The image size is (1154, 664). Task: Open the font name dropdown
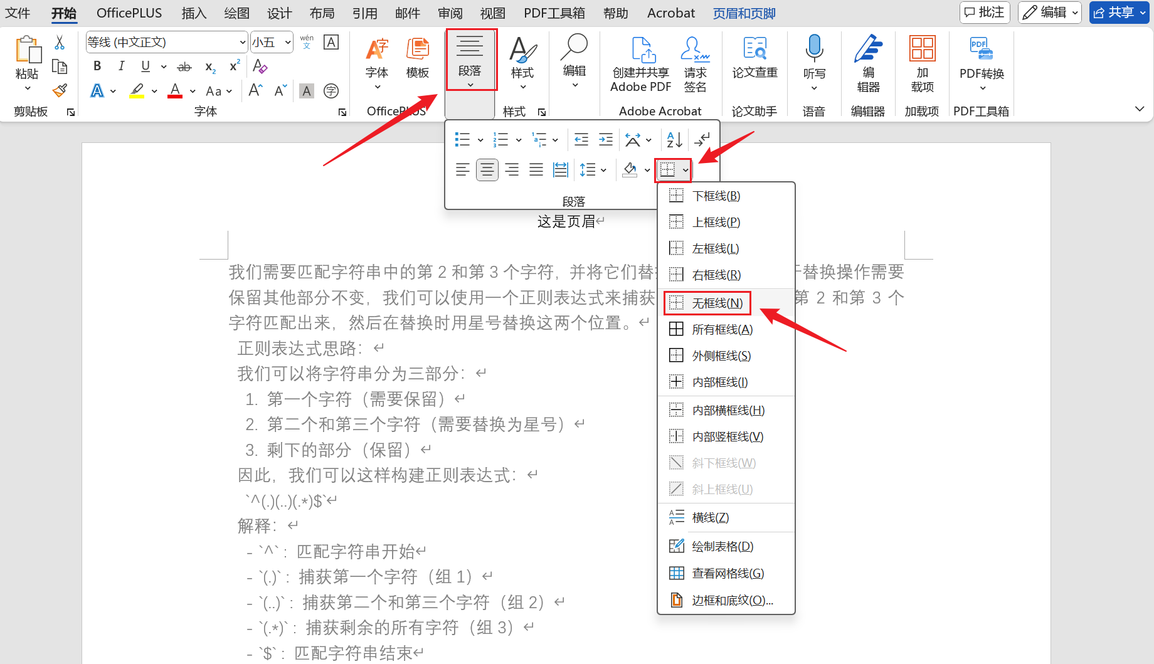pos(243,43)
